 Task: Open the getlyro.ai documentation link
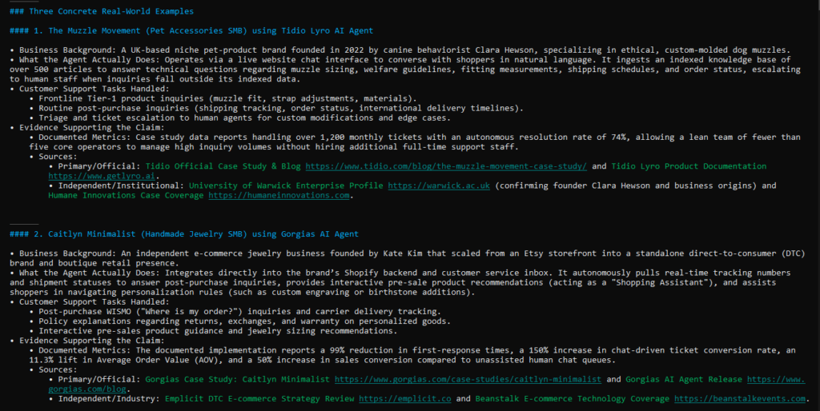point(102,176)
